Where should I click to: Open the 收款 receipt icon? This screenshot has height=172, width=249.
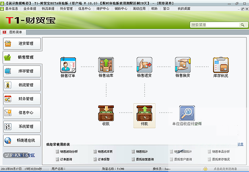tap(106, 116)
